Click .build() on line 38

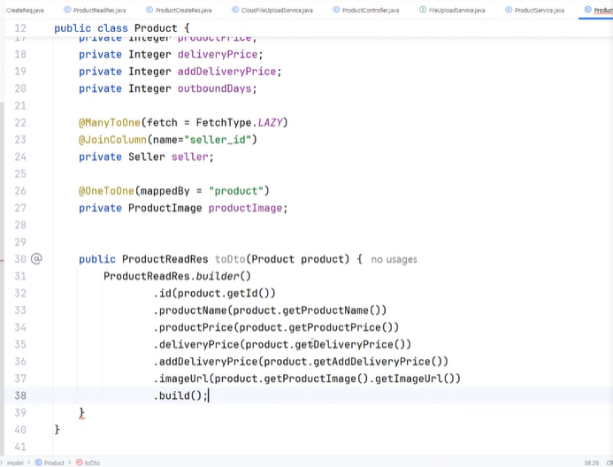[178, 395]
